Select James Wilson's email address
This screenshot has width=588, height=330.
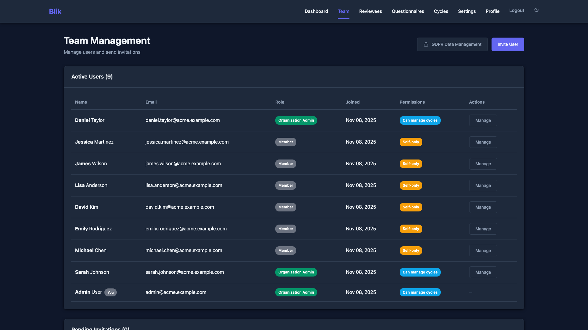pos(183,163)
